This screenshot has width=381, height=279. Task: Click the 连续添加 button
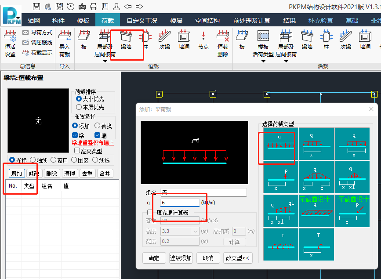click(181, 258)
